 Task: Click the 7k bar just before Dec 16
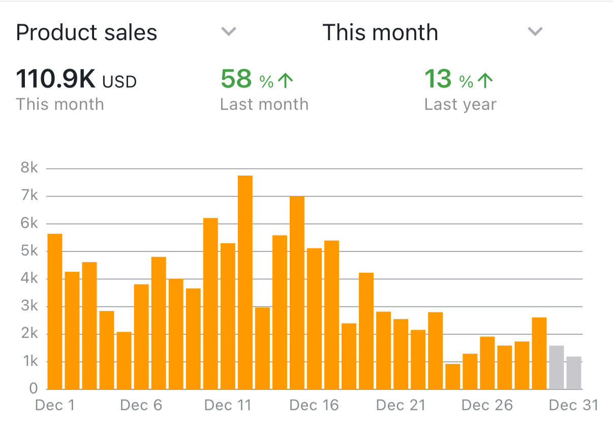(x=297, y=292)
